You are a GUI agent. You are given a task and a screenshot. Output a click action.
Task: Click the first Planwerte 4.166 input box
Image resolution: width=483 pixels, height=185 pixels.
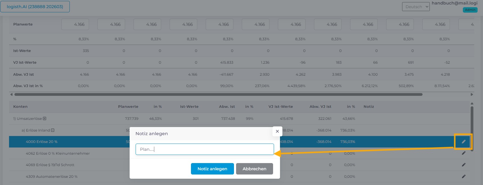(75, 24)
